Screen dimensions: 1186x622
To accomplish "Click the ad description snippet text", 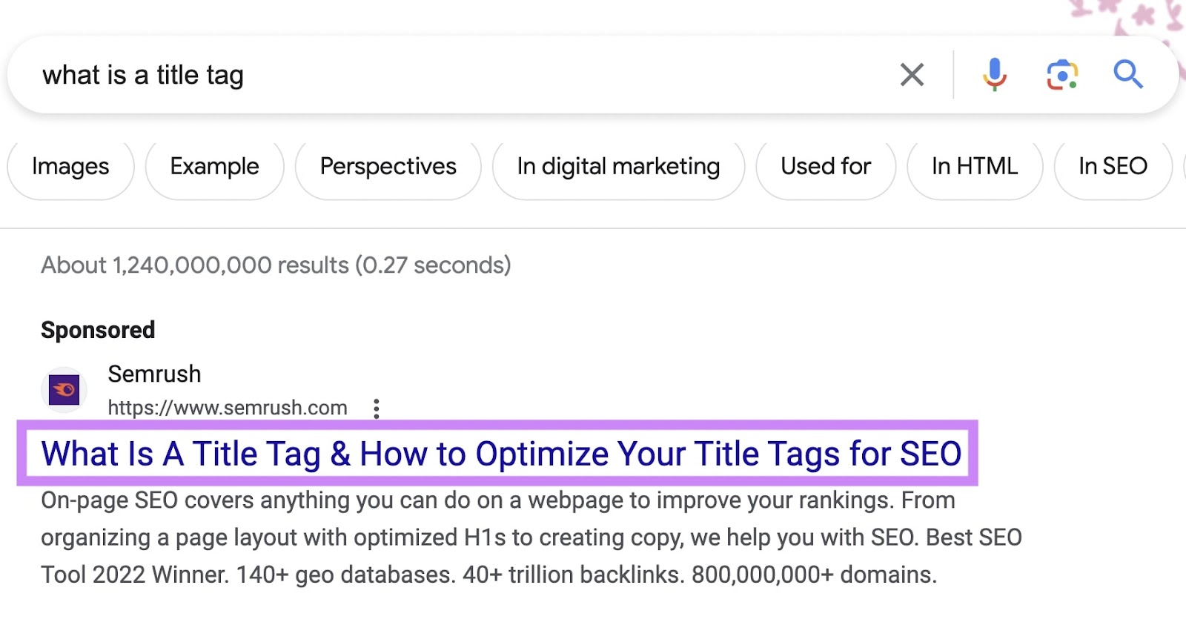I will tap(519, 537).
